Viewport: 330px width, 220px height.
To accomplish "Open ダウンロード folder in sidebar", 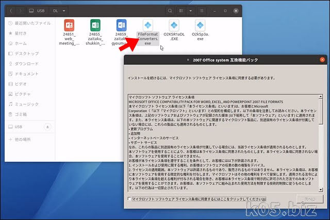I will click(x=30, y=63).
